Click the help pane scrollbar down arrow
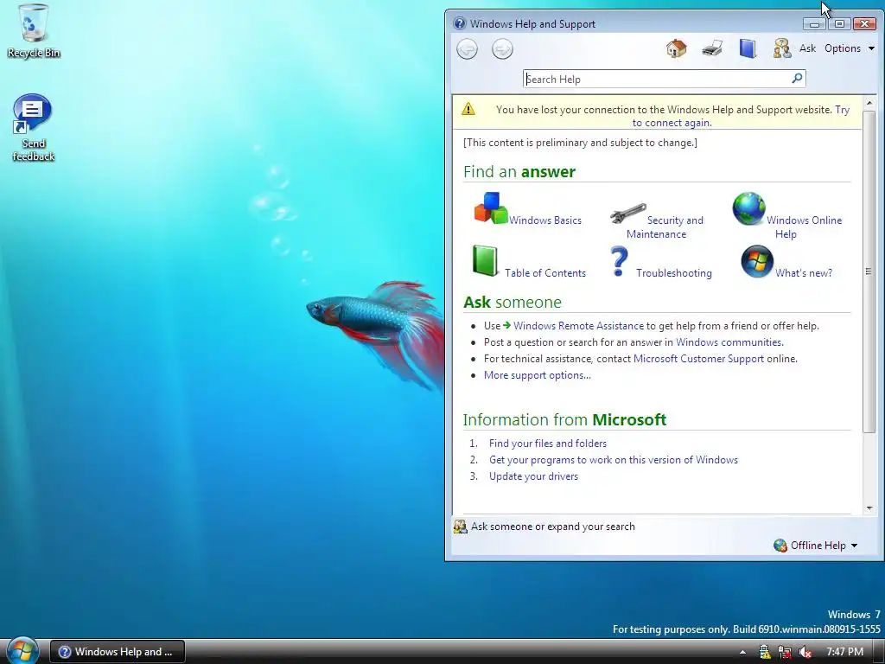The width and height of the screenshot is (885, 664). coord(869,508)
